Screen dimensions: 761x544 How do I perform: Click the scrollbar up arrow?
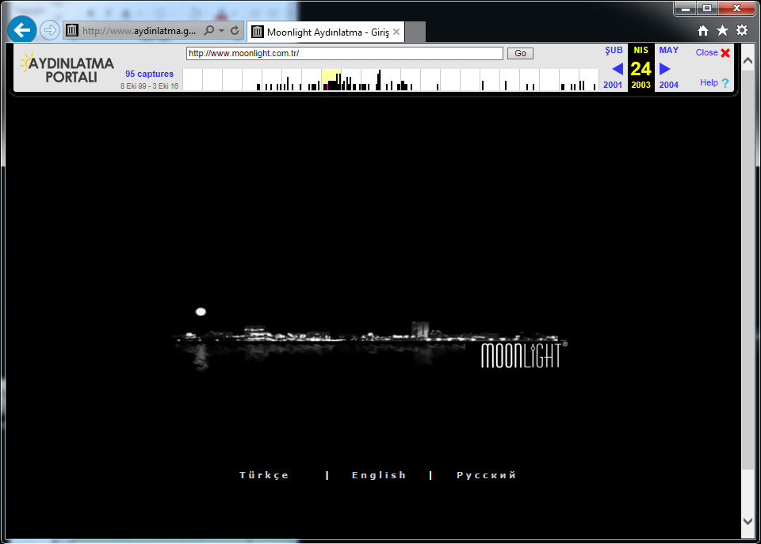(x=748, y=62)
